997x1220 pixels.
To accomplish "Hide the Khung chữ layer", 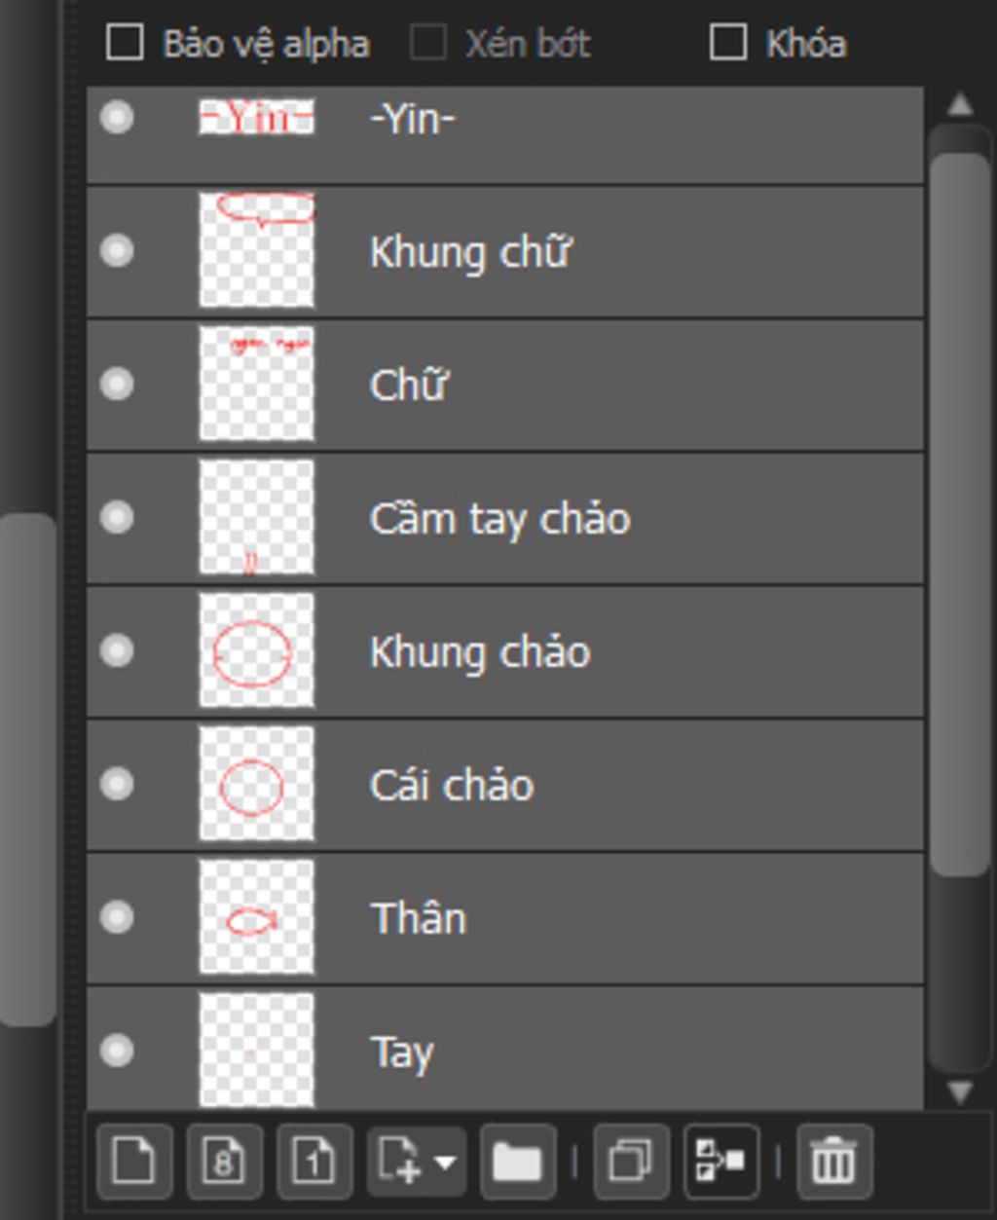I will coord(117,250).
